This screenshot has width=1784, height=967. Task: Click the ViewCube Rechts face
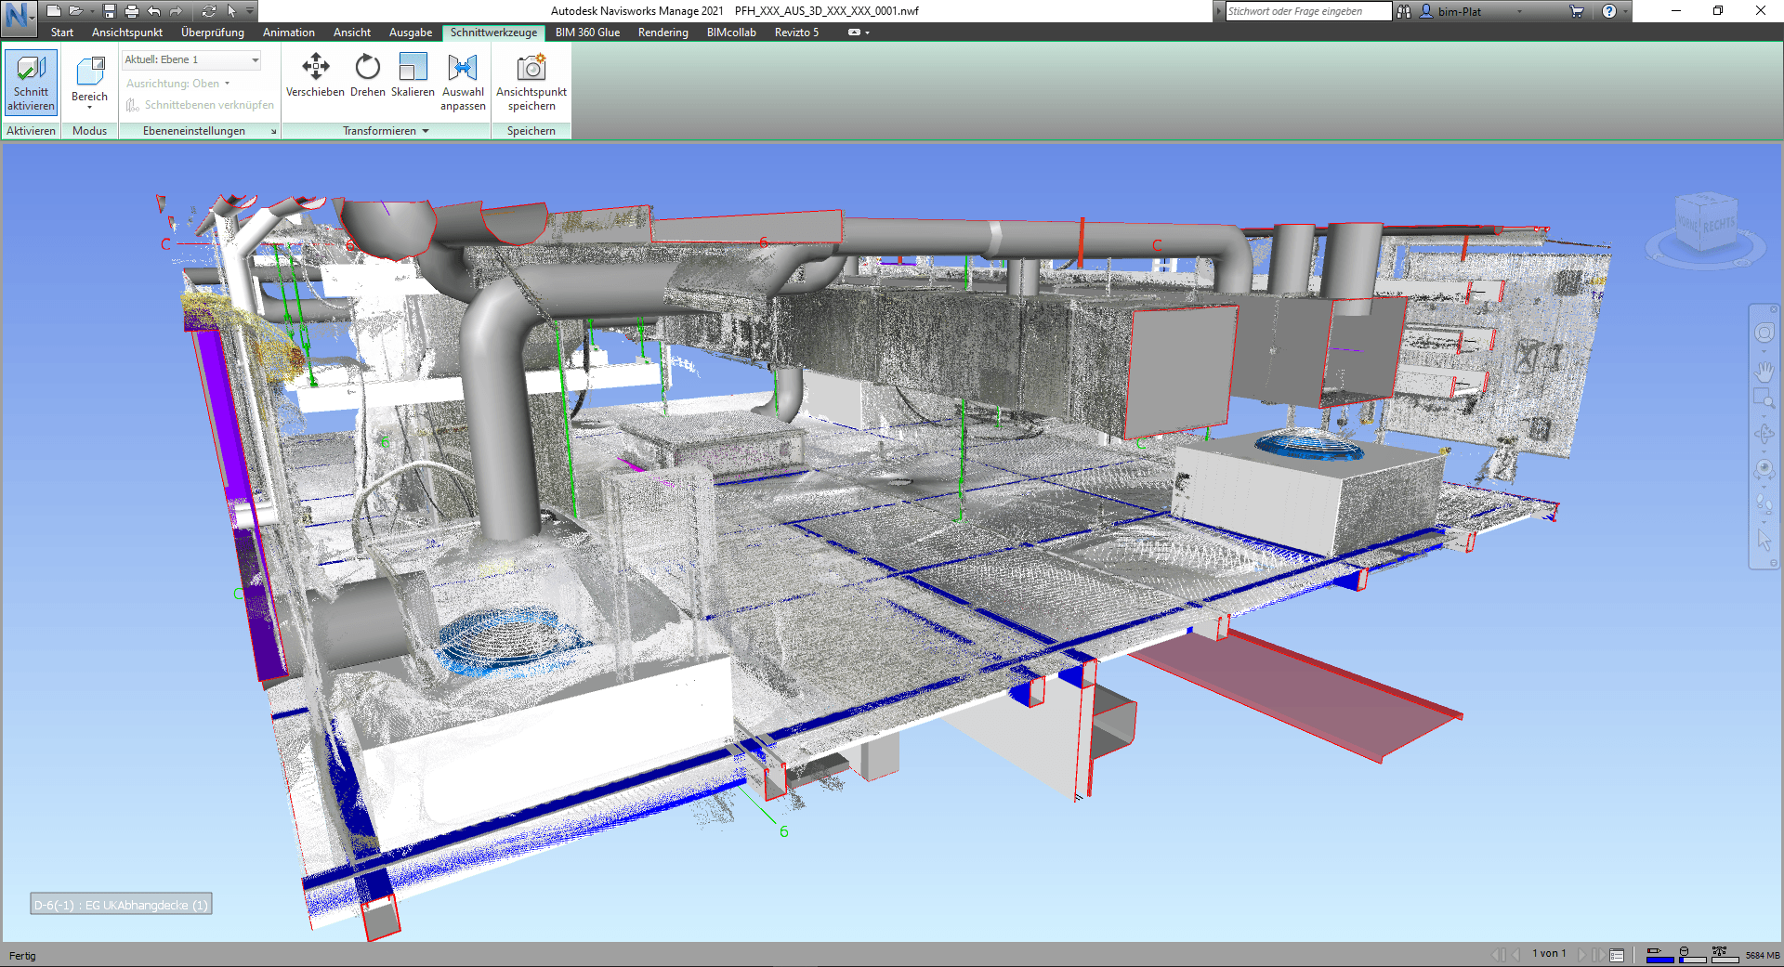(1718, 225)
